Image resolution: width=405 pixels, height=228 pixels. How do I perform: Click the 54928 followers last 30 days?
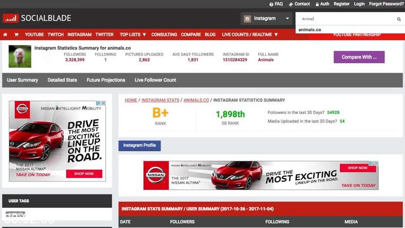333,112
